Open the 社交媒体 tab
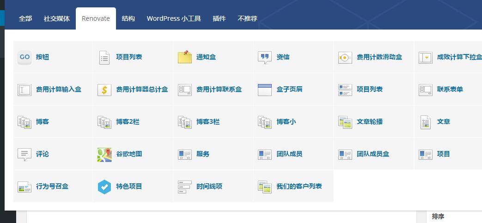This screenshot has width=482, height=223. click(57, 18)
